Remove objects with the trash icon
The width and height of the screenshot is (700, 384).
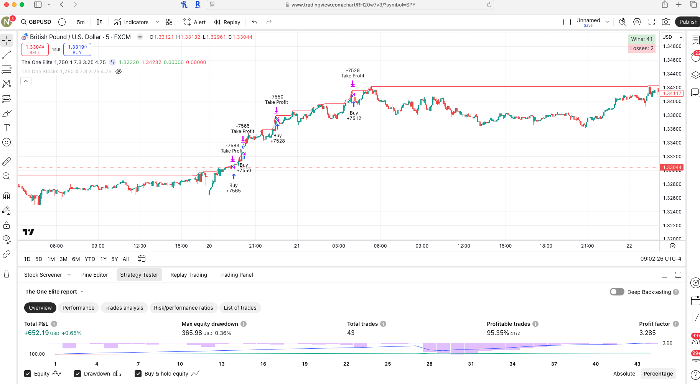point(7,274)
